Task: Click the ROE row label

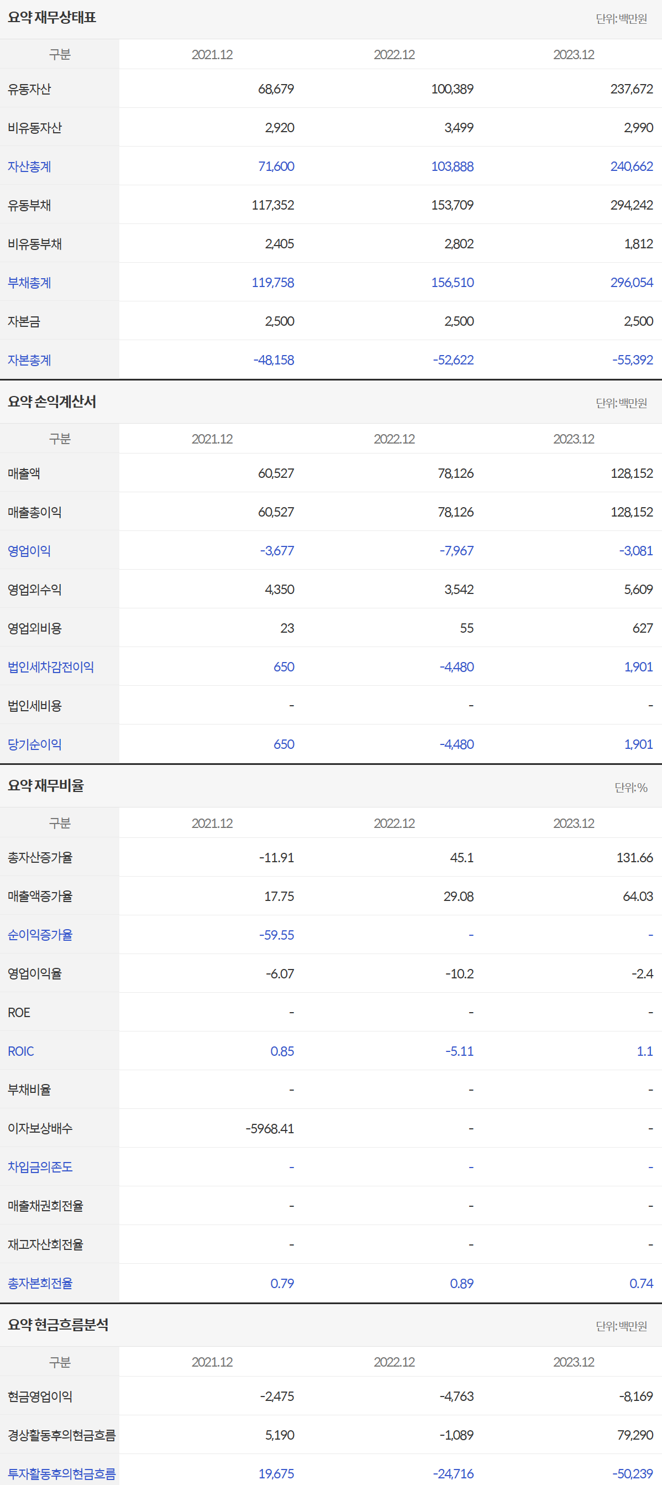Action: 19,1012
